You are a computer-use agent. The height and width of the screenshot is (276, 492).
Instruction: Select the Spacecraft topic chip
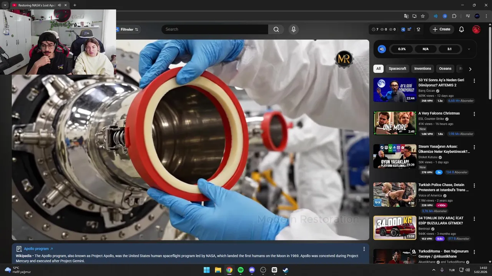pos(397,69)
